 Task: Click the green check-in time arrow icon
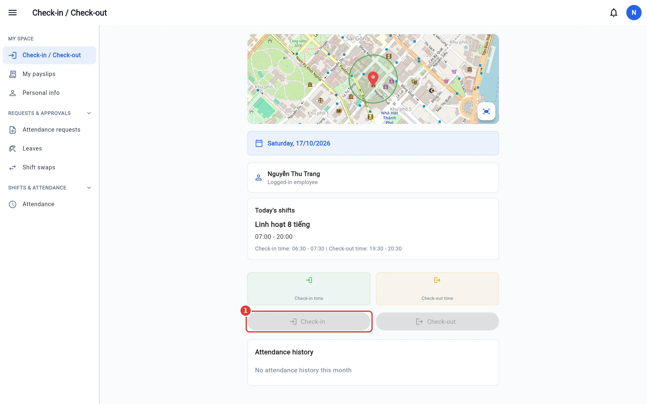point(309,280)
